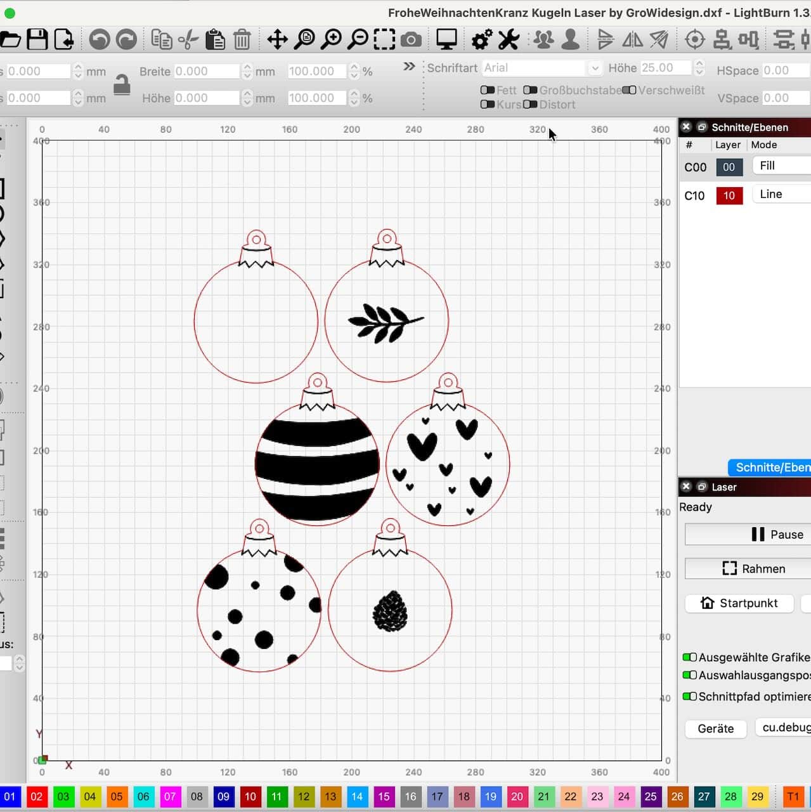Expand the toolbar overflow chevron
The height and width of the screenshot is (812, 811).
(x=409, y=67)
